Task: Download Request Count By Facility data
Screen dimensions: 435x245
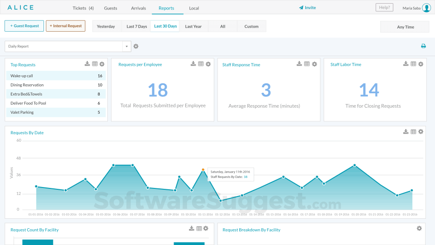Action: point(191,228)
